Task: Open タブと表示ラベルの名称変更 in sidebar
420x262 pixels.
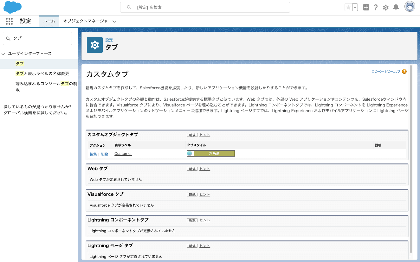Action: click(42, 73)
